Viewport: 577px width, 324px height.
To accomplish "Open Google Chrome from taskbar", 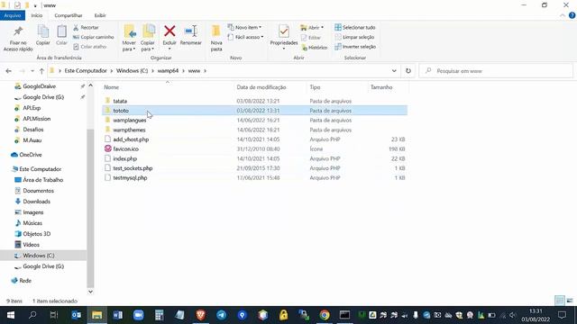I will (x=325, y=315).
